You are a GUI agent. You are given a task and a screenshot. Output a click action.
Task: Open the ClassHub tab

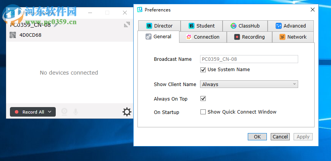245,26
